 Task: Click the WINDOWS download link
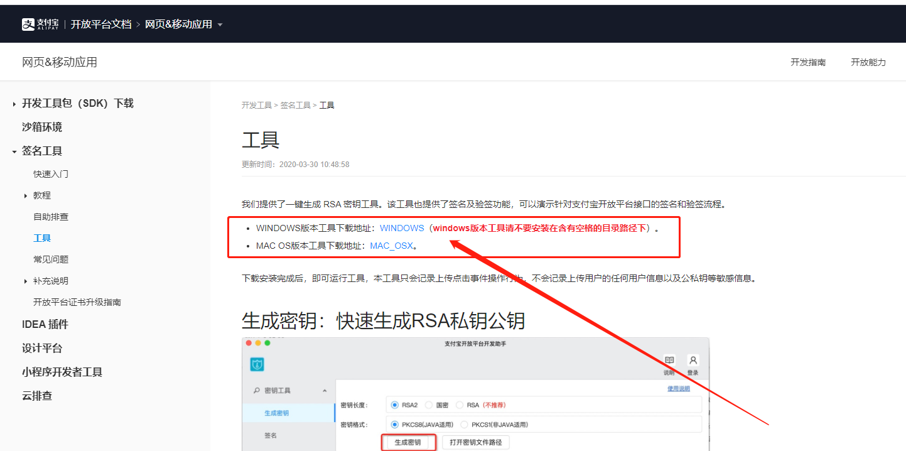402,228
